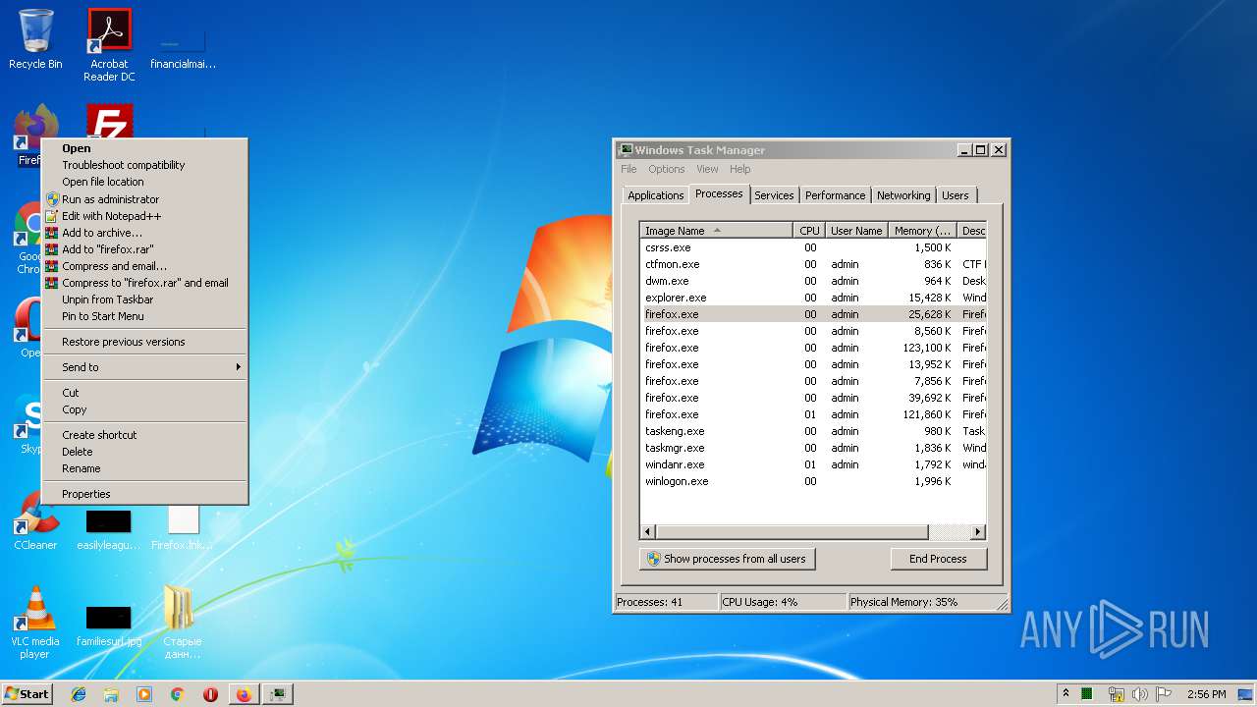Choose Compress to "firefox.rar" and email
Screen dimensions: 1257x707
144,283
